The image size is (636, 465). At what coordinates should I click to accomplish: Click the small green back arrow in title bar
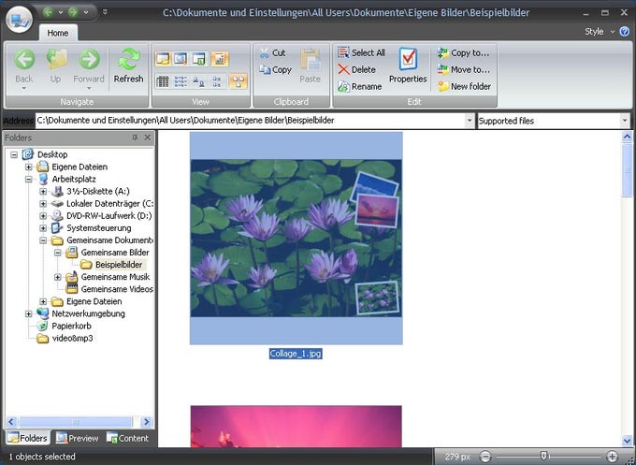point(48,12)
